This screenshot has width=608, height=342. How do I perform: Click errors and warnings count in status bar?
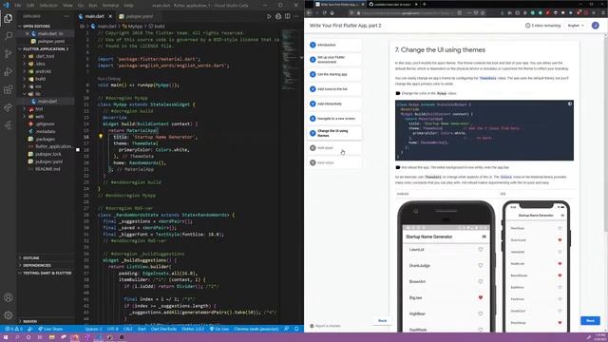[x=13, y=329]
